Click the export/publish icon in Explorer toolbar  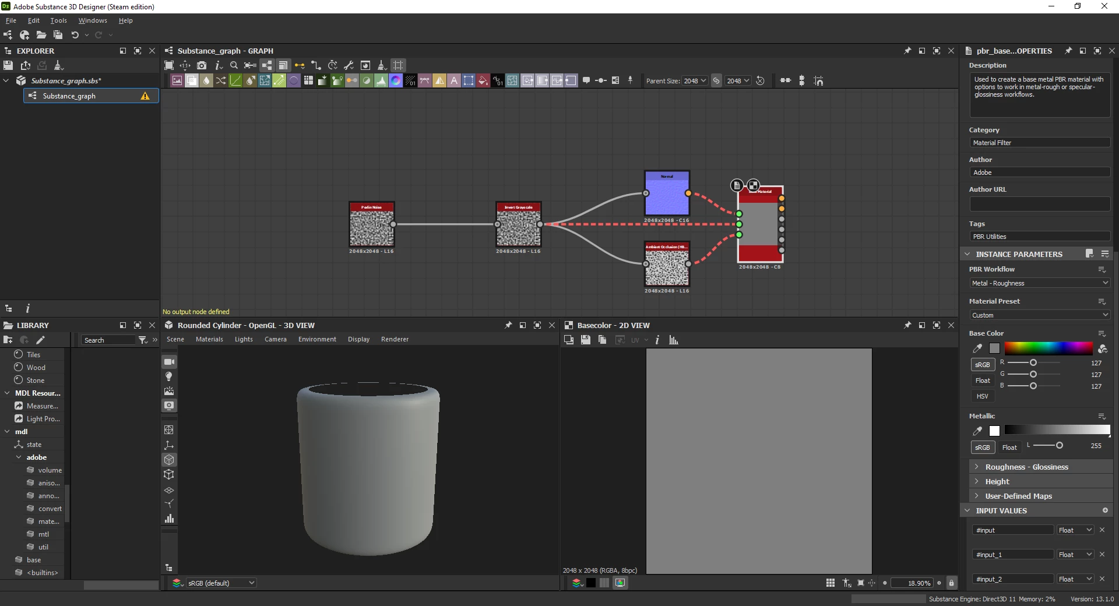click(x=25, y=65)
